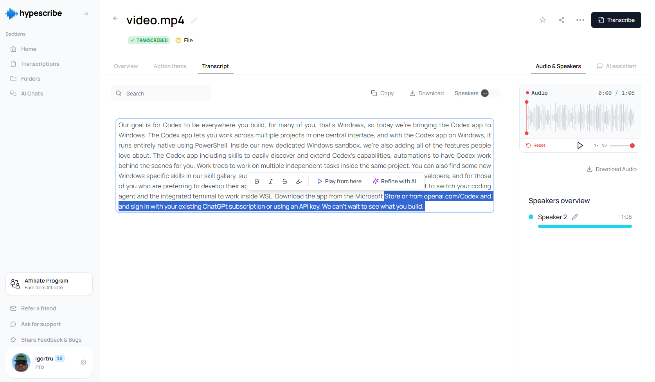Click the igortru profile avatar

pyautogui.click(x=21, y=362)
